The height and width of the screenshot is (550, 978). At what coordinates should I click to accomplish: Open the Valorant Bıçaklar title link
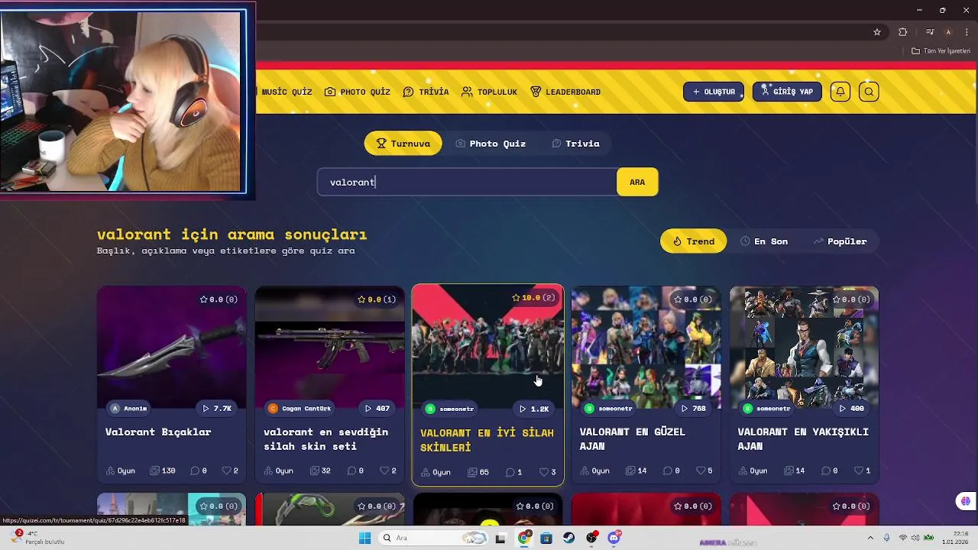(x=158, y=432)
